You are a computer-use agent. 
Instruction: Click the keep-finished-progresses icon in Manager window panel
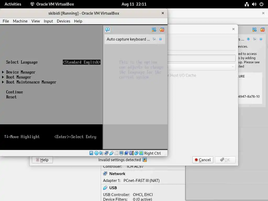coord(254,30)
